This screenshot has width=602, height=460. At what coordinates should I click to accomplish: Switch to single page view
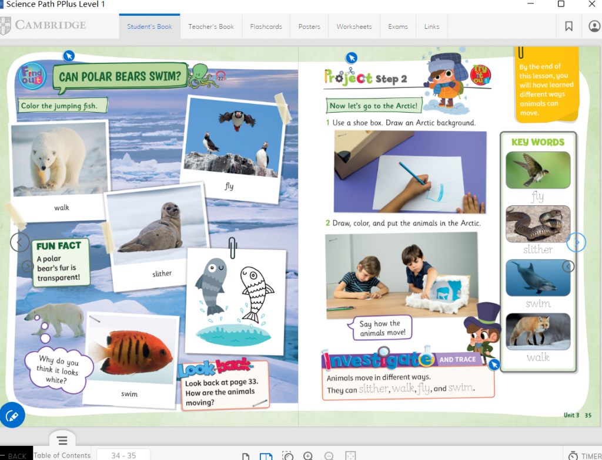[x=246, y=456]
